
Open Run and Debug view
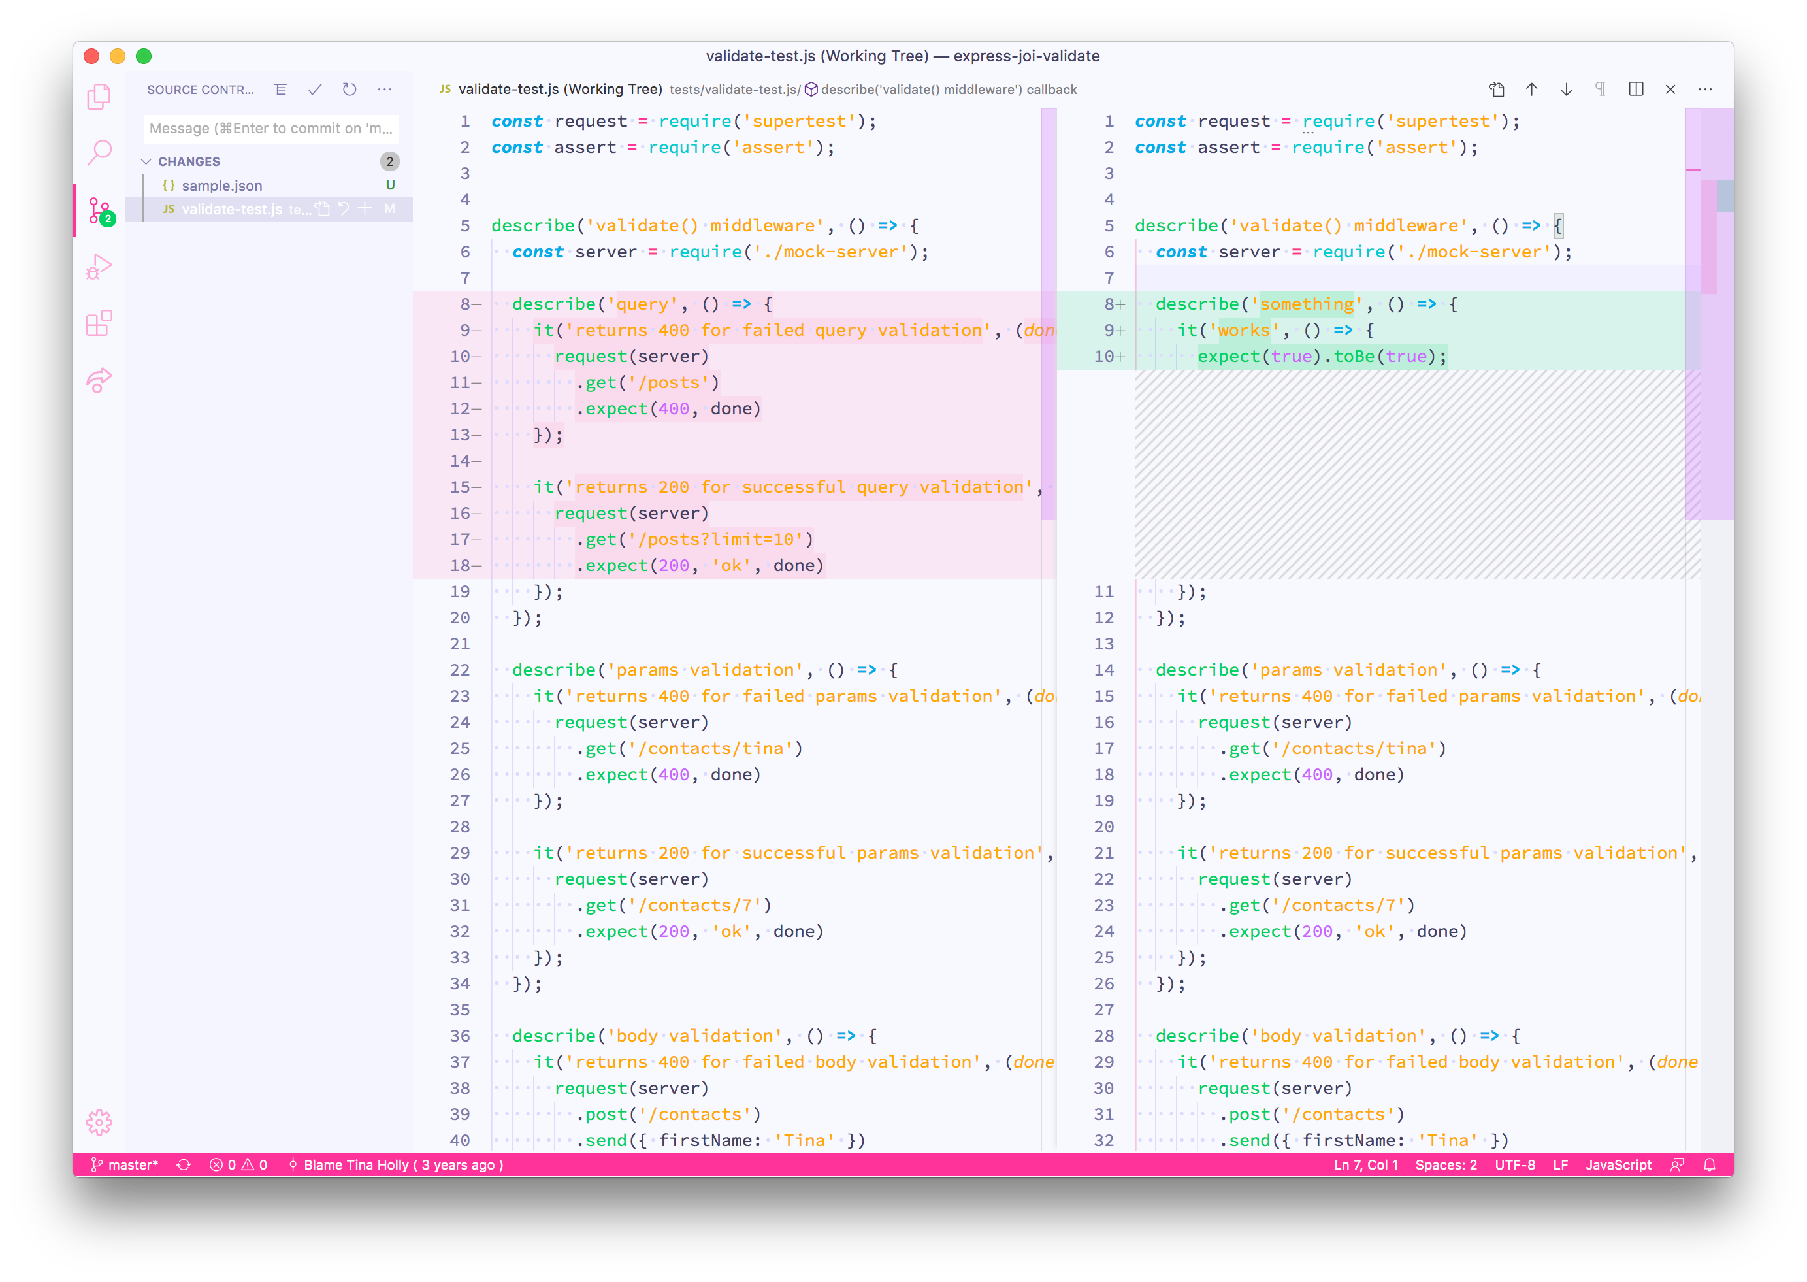coord(99,267)
